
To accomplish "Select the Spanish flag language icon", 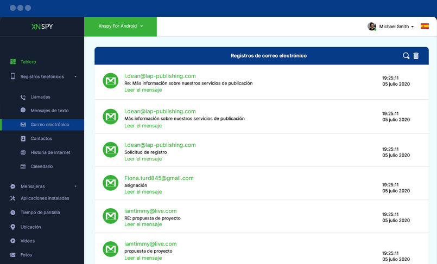I will coord(425,26).
